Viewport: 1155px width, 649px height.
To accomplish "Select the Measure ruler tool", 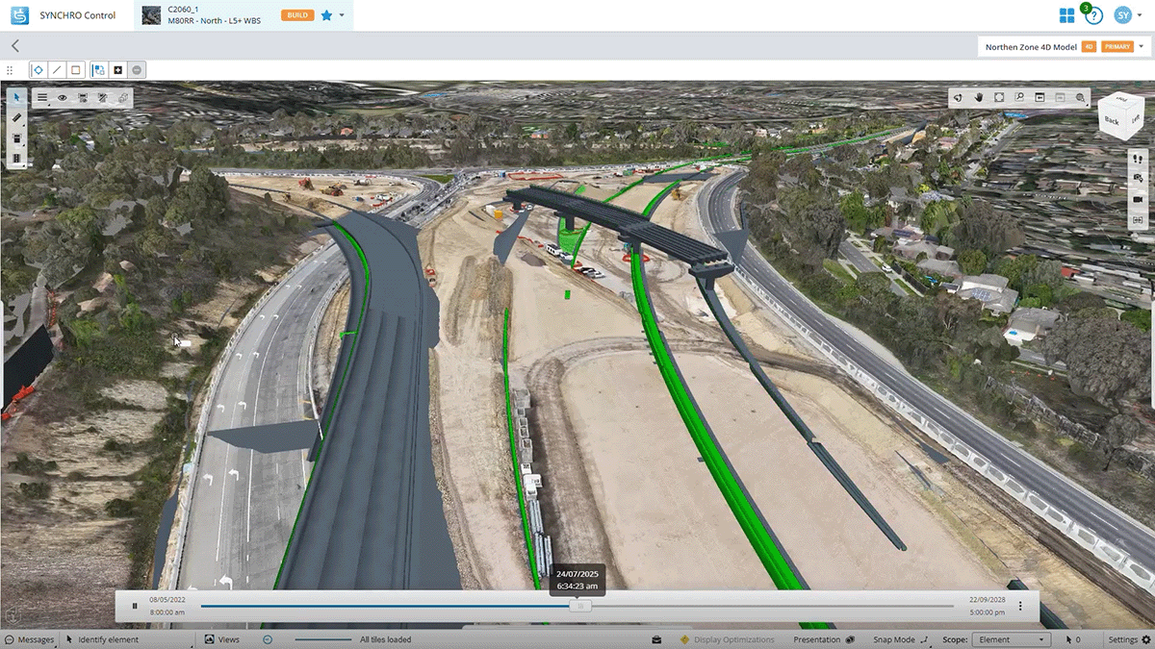I will 16,117.
